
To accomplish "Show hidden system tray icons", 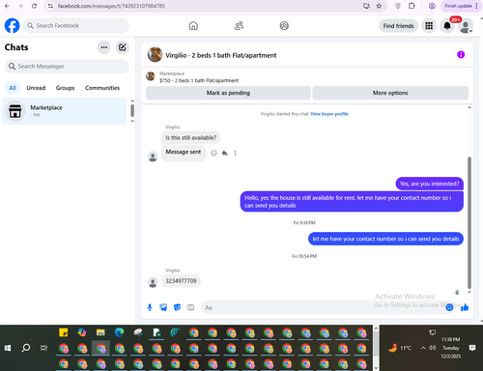I will click(423, 348).
